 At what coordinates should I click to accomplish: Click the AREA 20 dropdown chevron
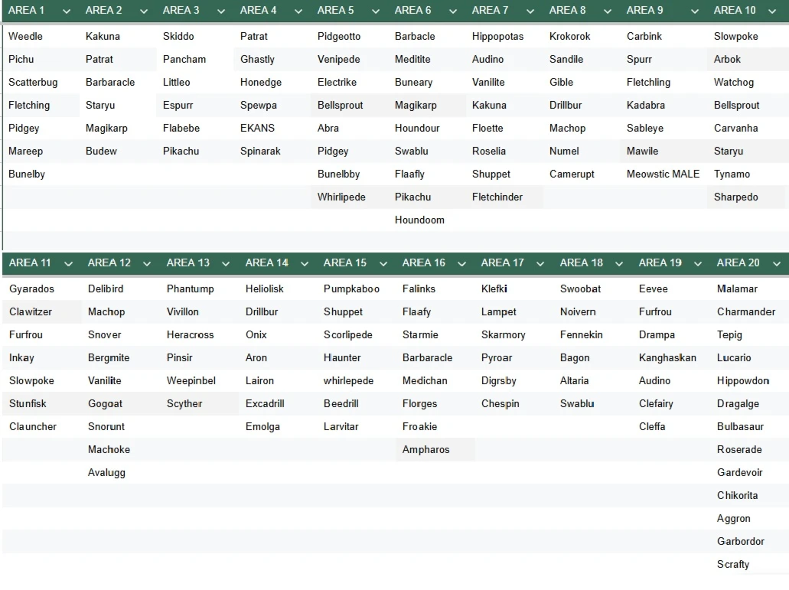(x=776, y=264)
